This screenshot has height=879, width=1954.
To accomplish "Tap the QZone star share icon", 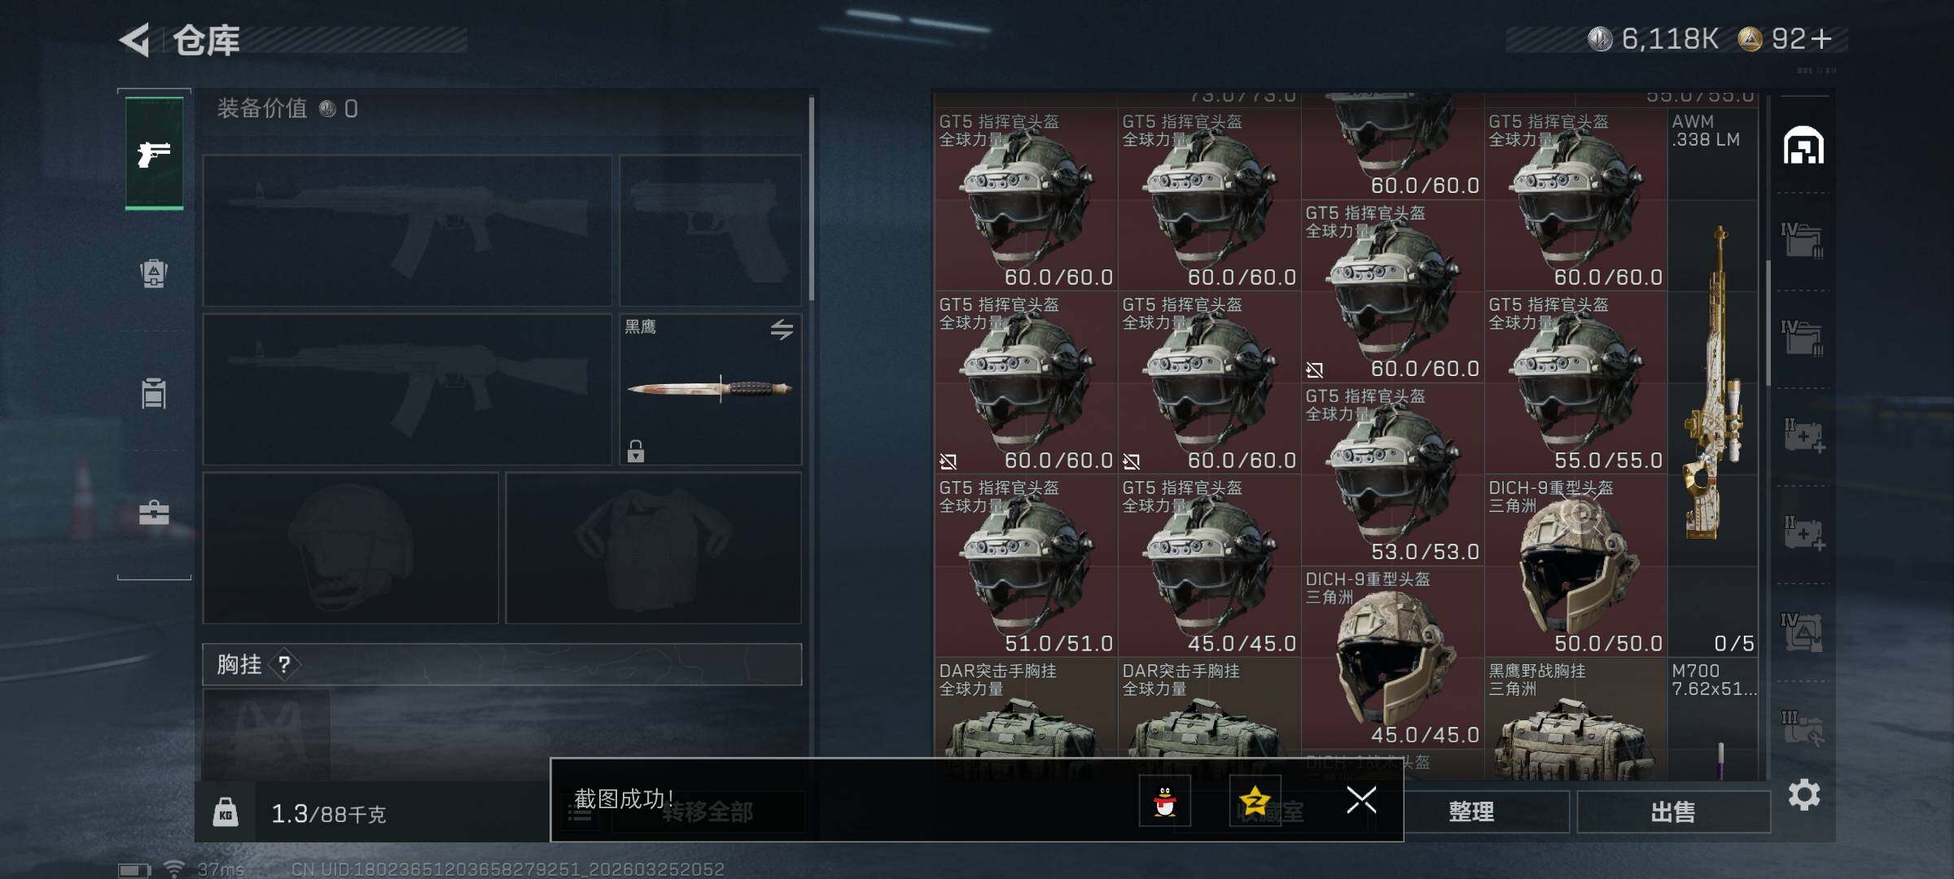I will (x=1255, y=801).
